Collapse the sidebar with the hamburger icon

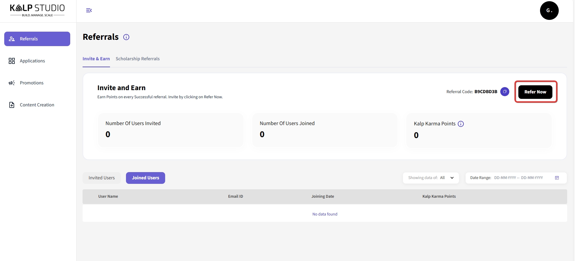[89, 11]
